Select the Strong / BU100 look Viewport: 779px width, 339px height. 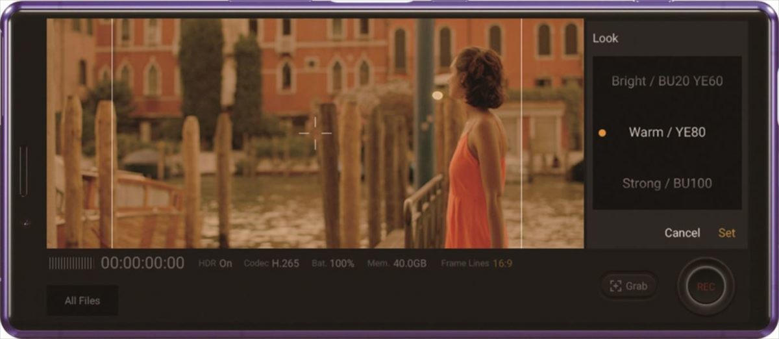click(x=667, y=183)
